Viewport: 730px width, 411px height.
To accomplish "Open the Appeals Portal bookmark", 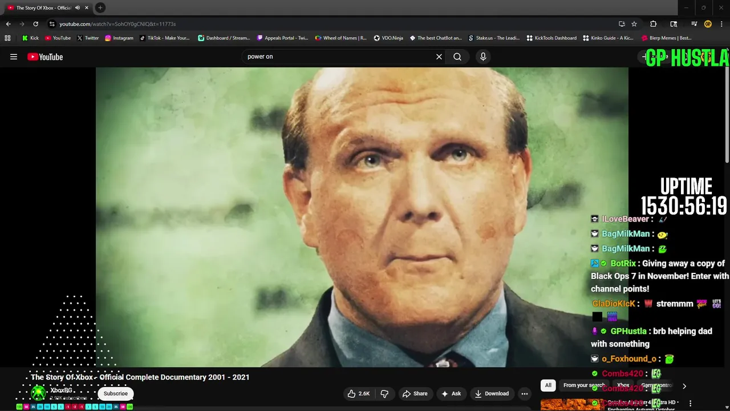I will pos(283,38).
